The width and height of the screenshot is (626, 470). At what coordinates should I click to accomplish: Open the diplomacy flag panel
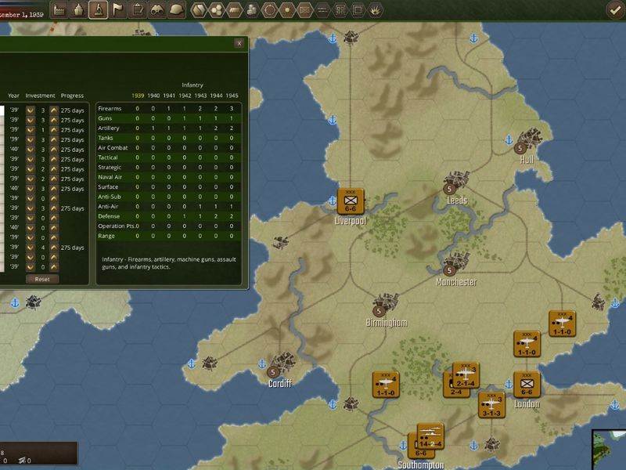pyautogui.click(x=118, y=10)
